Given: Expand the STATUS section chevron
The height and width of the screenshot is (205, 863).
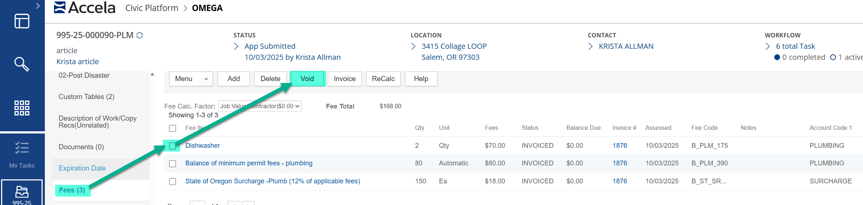Looking at the screenshot, I should pyautogui.click(x=236, y=47).
